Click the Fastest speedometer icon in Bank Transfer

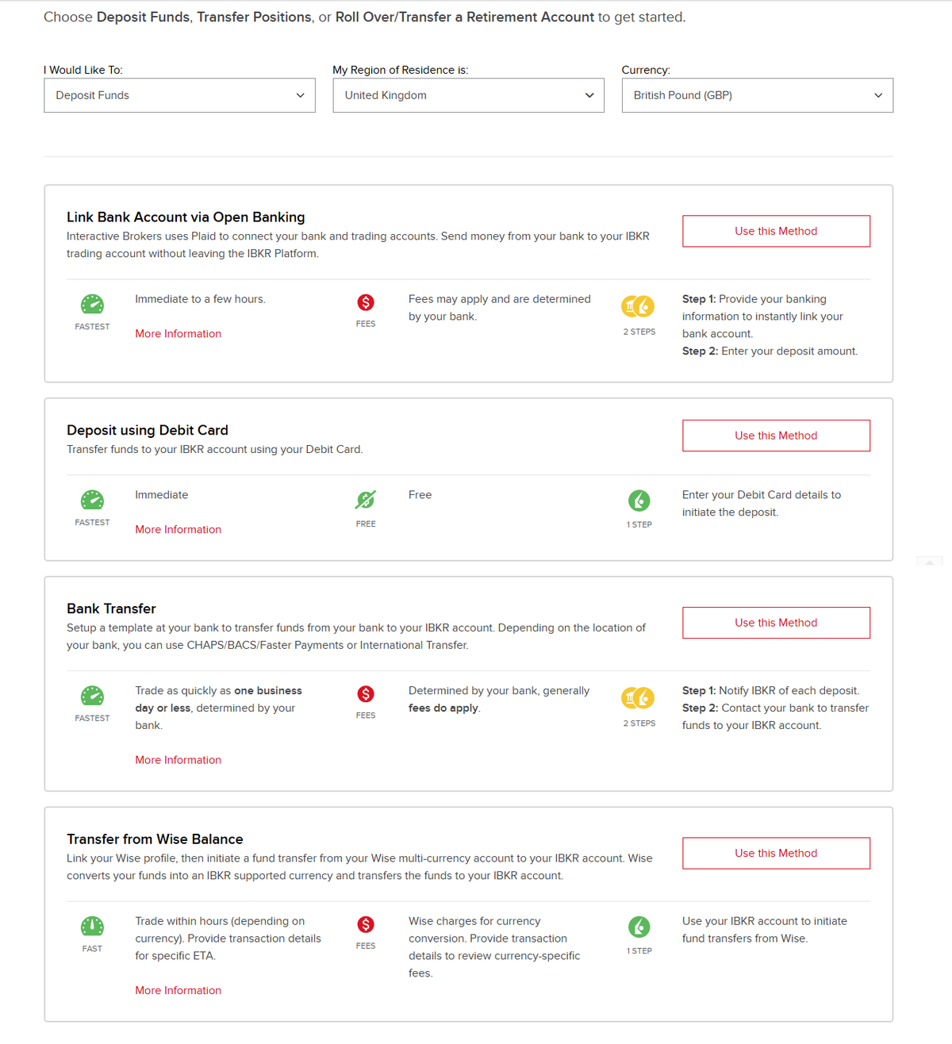(x=92, y=696)
